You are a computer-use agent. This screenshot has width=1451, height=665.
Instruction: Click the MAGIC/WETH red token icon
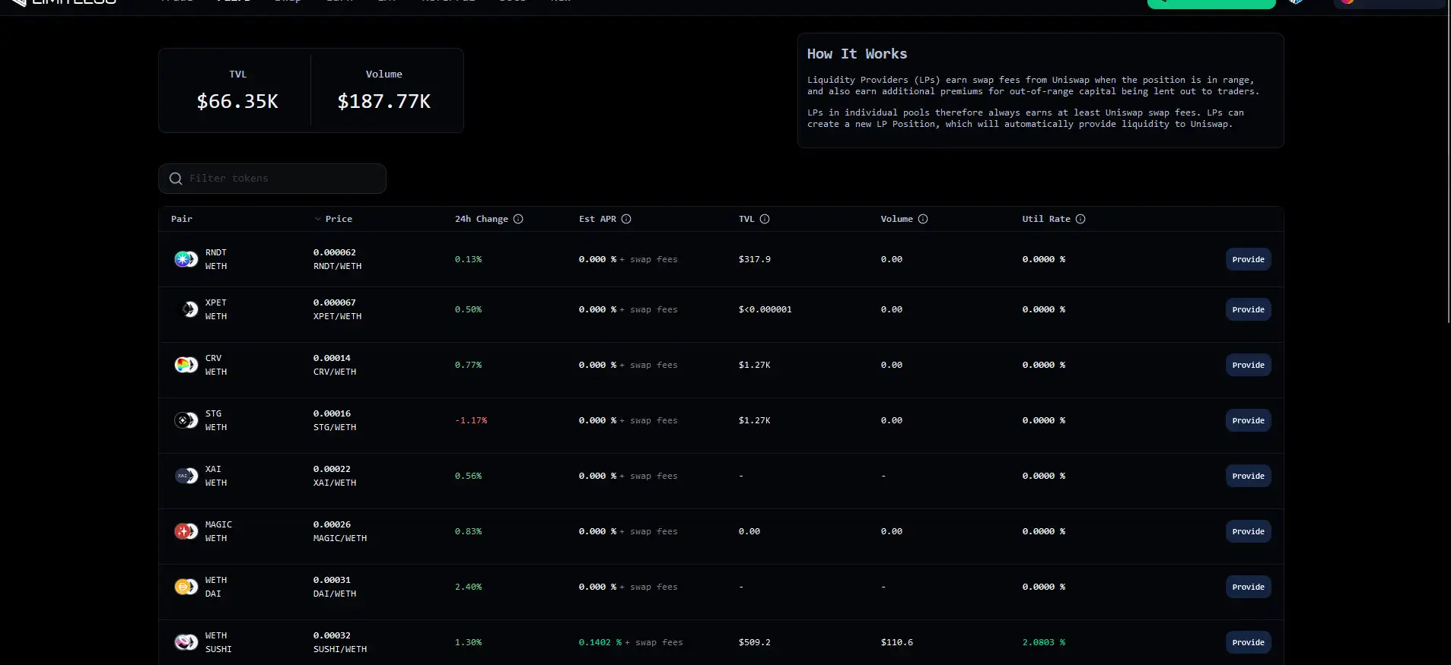click(x=186, y=531)
